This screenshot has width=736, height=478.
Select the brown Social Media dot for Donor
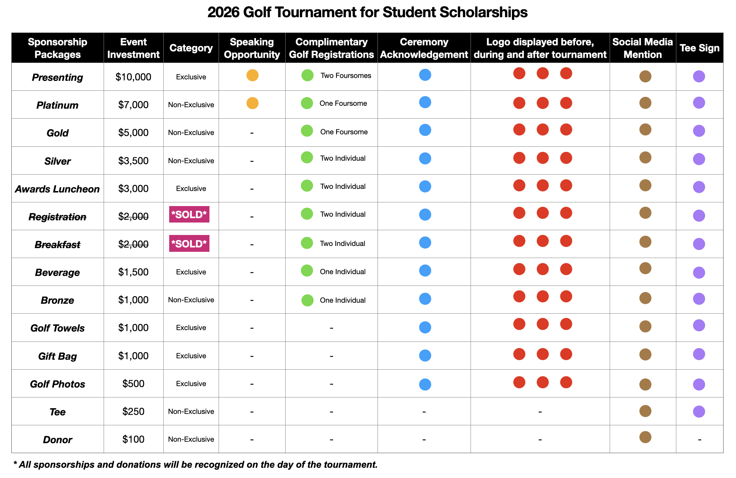click(x=645, y=437)
